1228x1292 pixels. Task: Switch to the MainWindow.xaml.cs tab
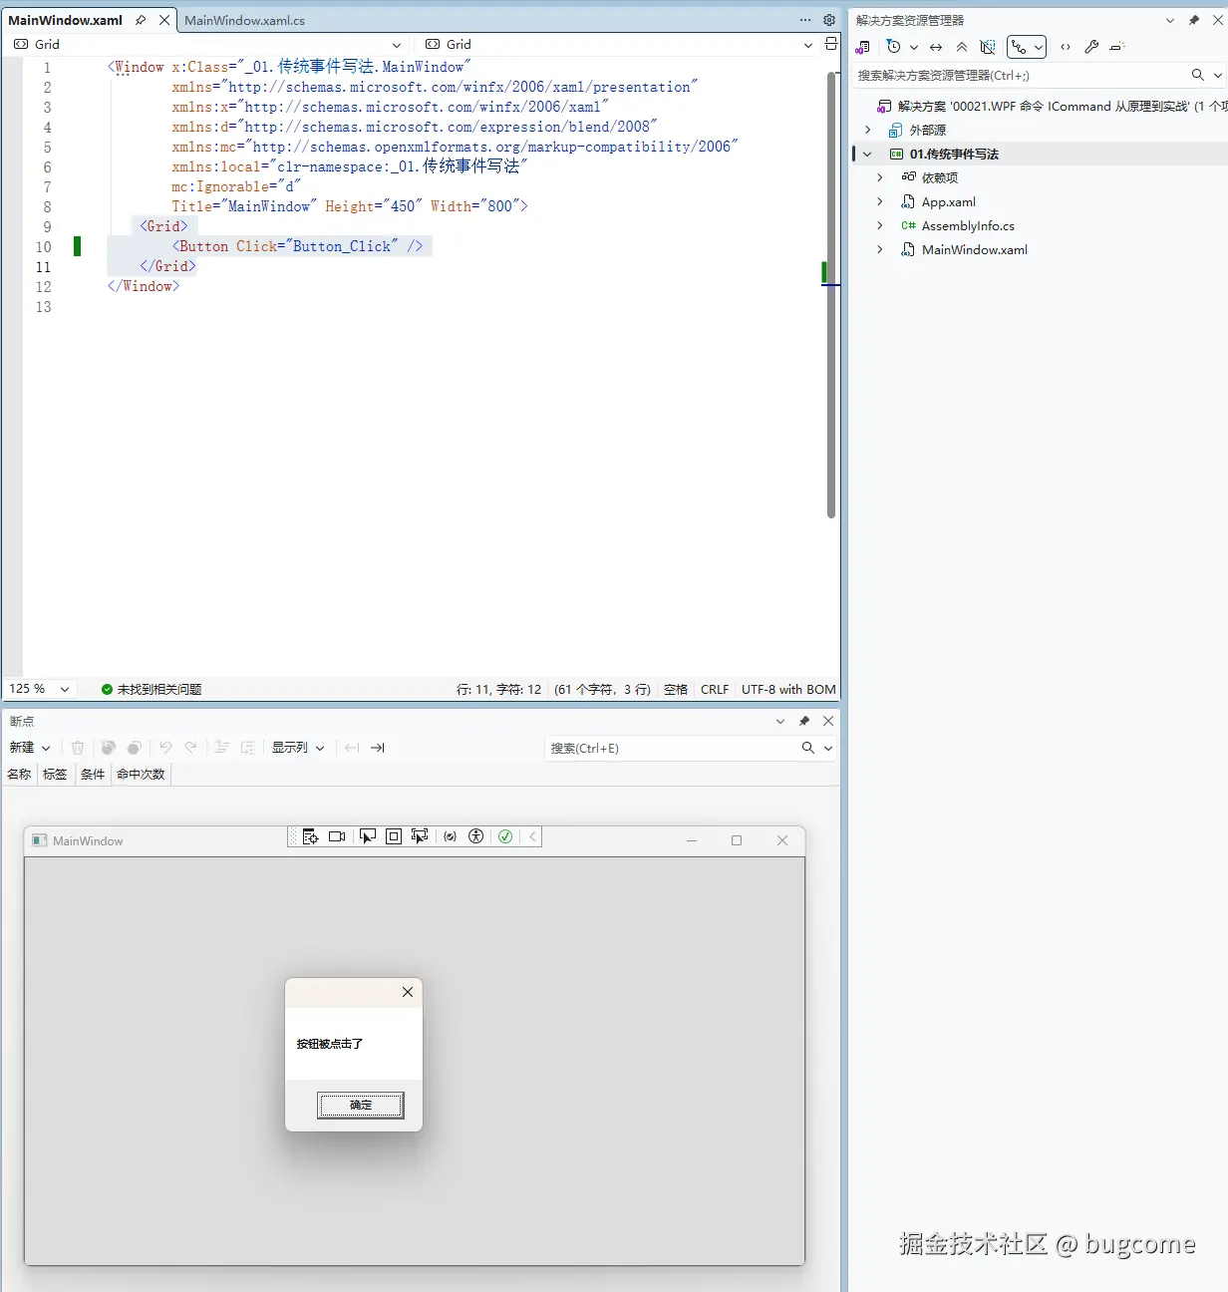click(245, 20)
